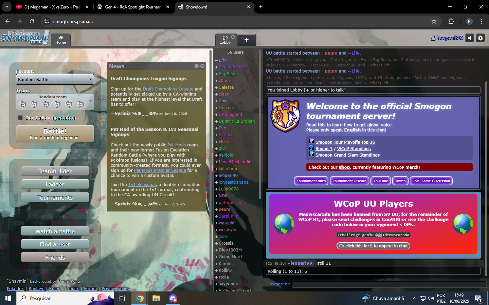This screenshot has height=305, width=489.
Task: Switch to the Lobby tab
Action: click(225, 40)
